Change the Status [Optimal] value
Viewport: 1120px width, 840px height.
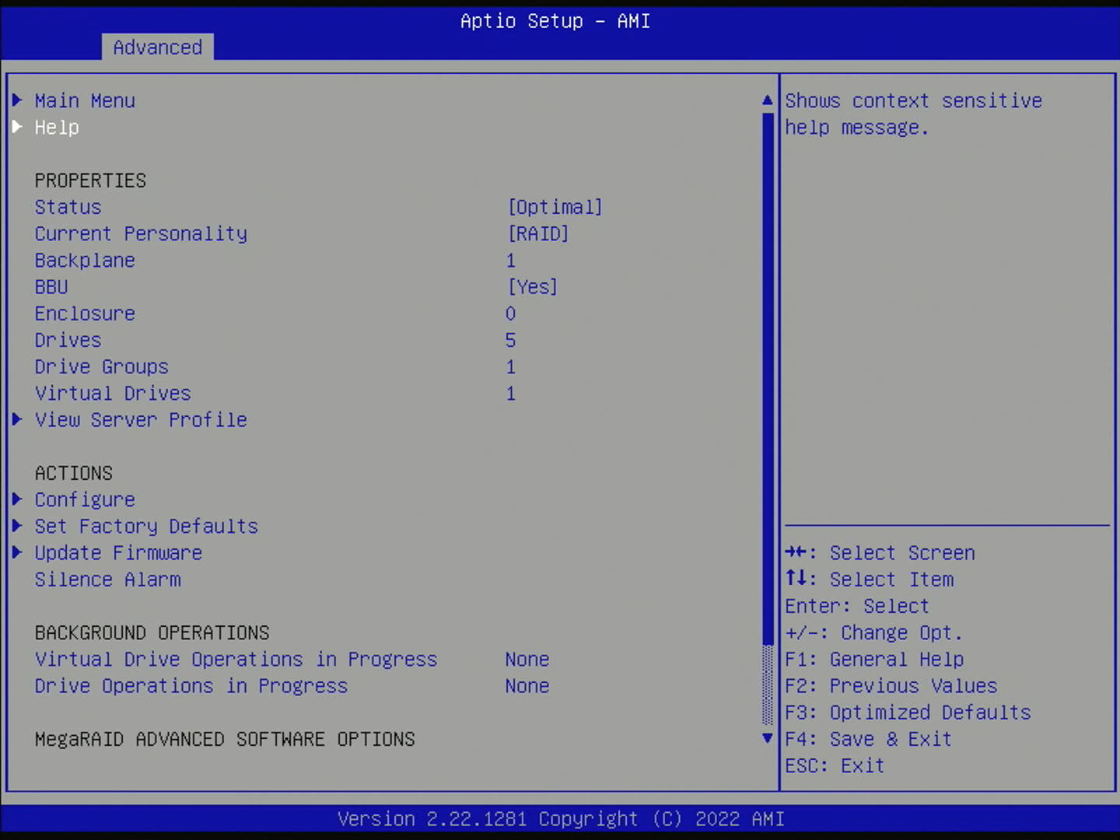(x=555, y=208)
